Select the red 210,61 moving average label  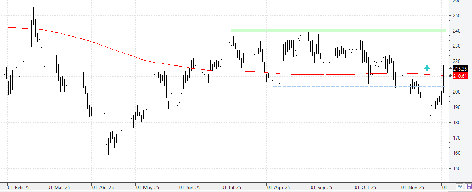(x=460, y=76)
